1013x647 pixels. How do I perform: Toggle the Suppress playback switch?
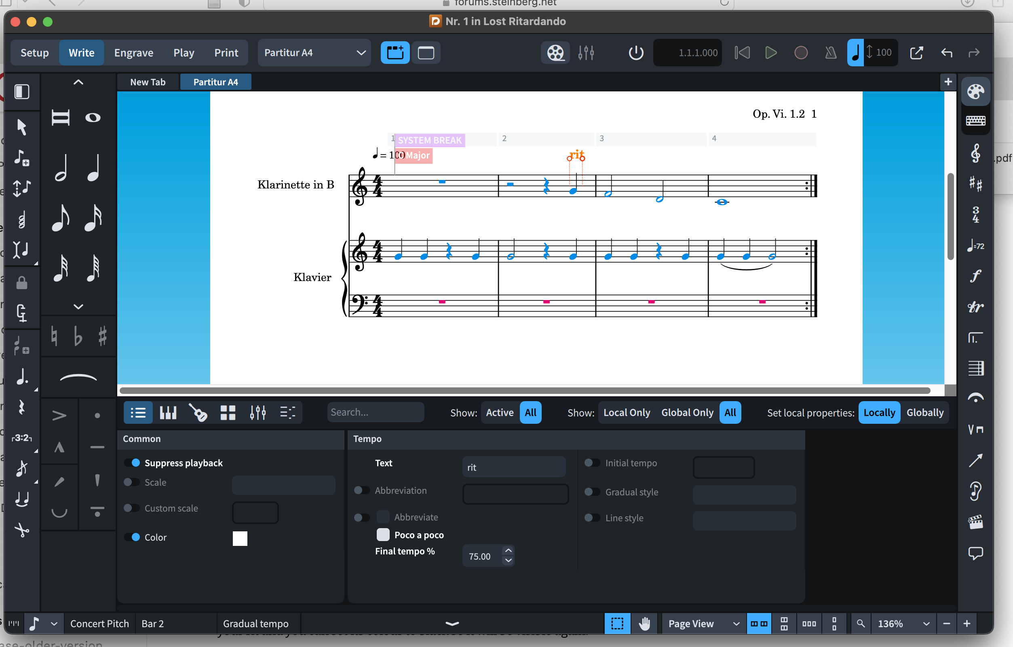[132, 463]
